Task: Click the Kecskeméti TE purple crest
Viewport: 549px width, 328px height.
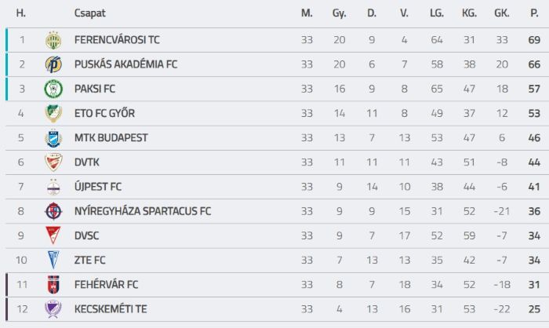Action: point(53,309)
